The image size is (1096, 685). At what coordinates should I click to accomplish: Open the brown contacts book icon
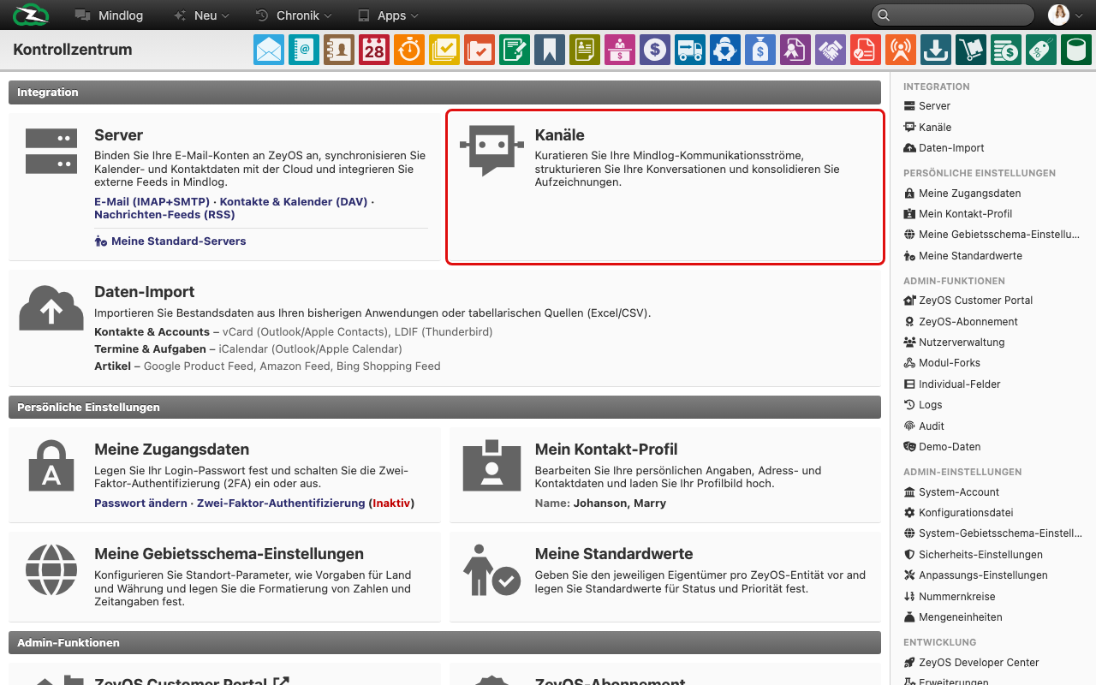point(339,50)
